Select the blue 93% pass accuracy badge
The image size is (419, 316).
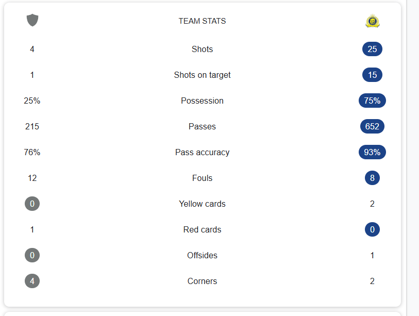click(x=372, y=152)
